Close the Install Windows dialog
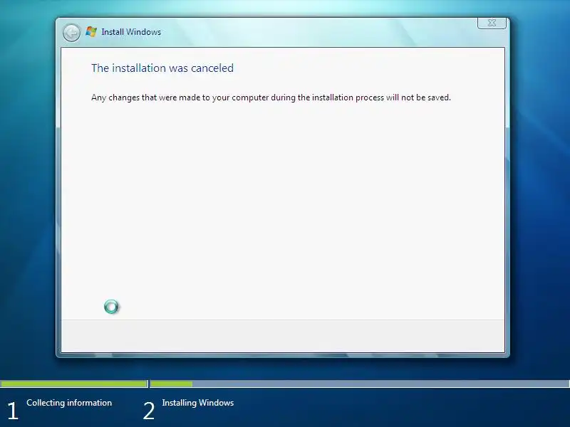This screenshot has width=570, height=427. [492, 23]
